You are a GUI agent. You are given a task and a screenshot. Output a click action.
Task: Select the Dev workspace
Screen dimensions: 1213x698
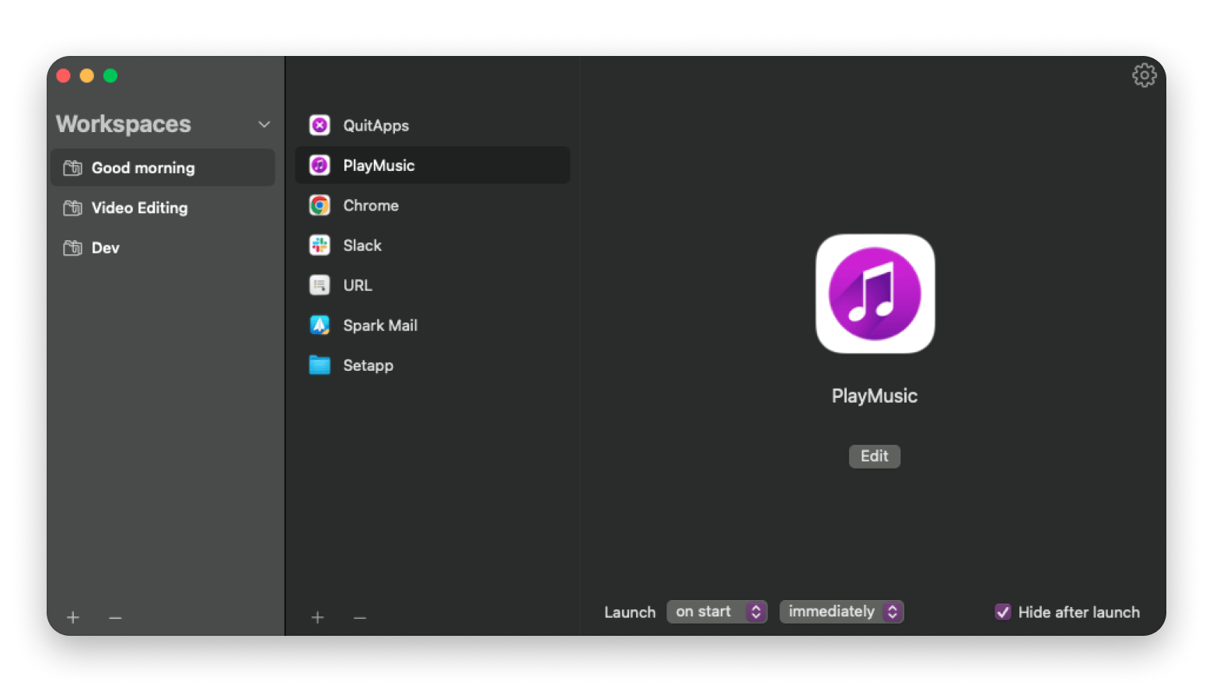(x=163, y=248)
